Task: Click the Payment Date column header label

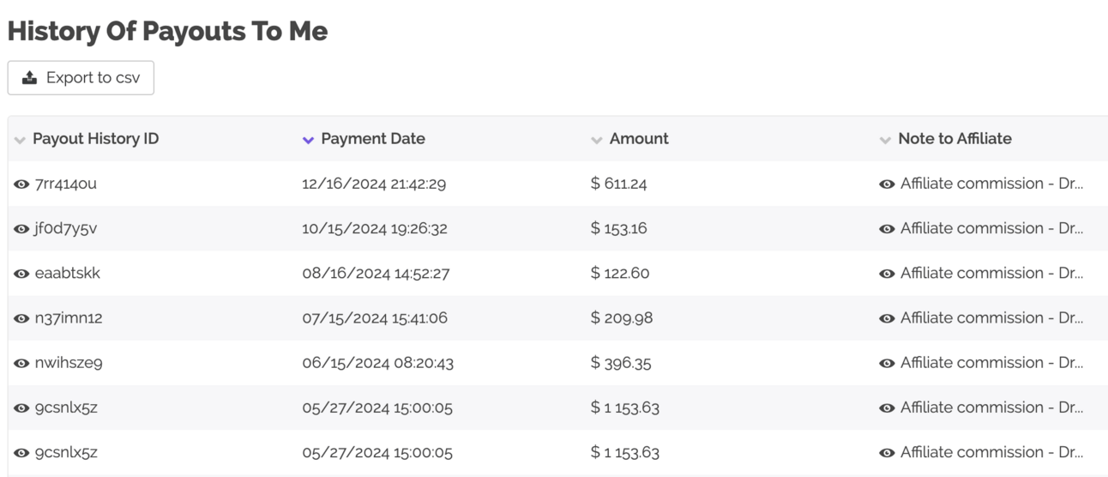Action: click(x=373, y=138)
